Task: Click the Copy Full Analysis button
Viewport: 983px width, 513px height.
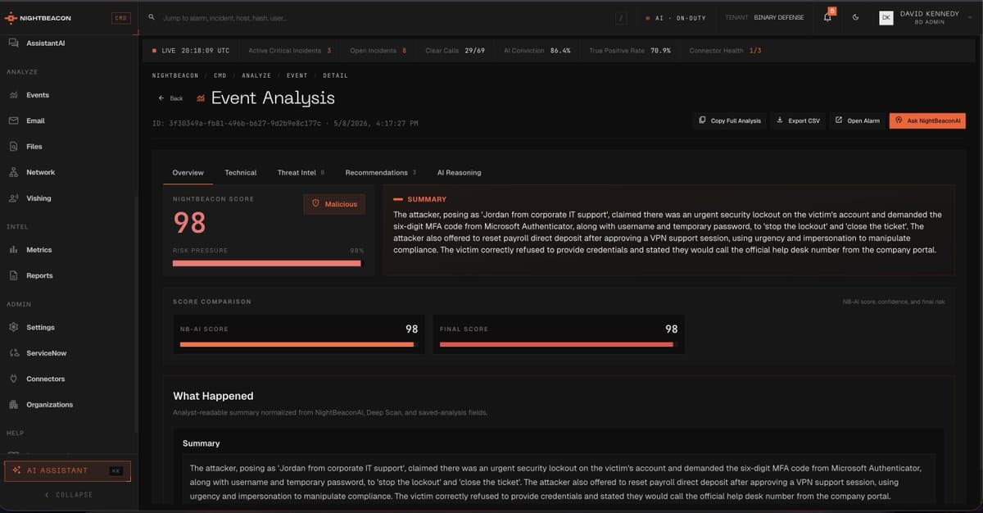Action: pyautogui.click(x=730, y=120)
